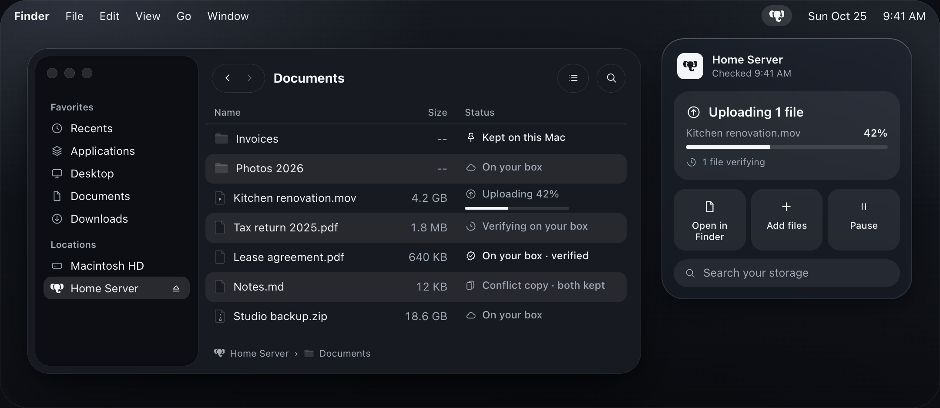Image resolution: width=940 pixels, height=408 pixels.
Task: Click the pin icon beside Kept on this Mac
Action: pyautogui.click(x=470, y=137)
